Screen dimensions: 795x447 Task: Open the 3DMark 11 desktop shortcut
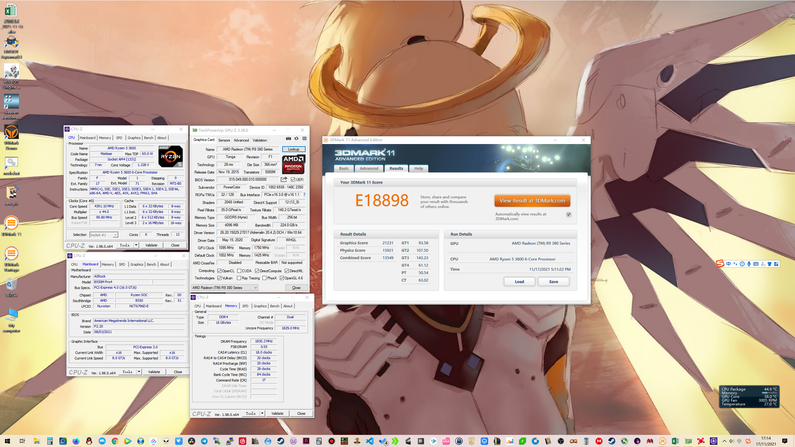11,226
